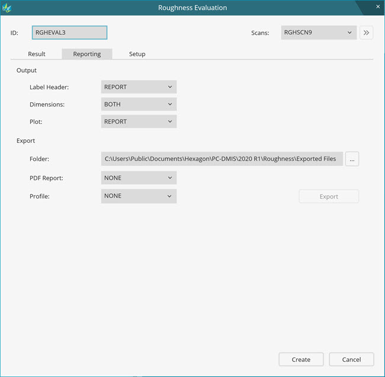
Task: Click the export Folder path field
Action: pos(222,159)
